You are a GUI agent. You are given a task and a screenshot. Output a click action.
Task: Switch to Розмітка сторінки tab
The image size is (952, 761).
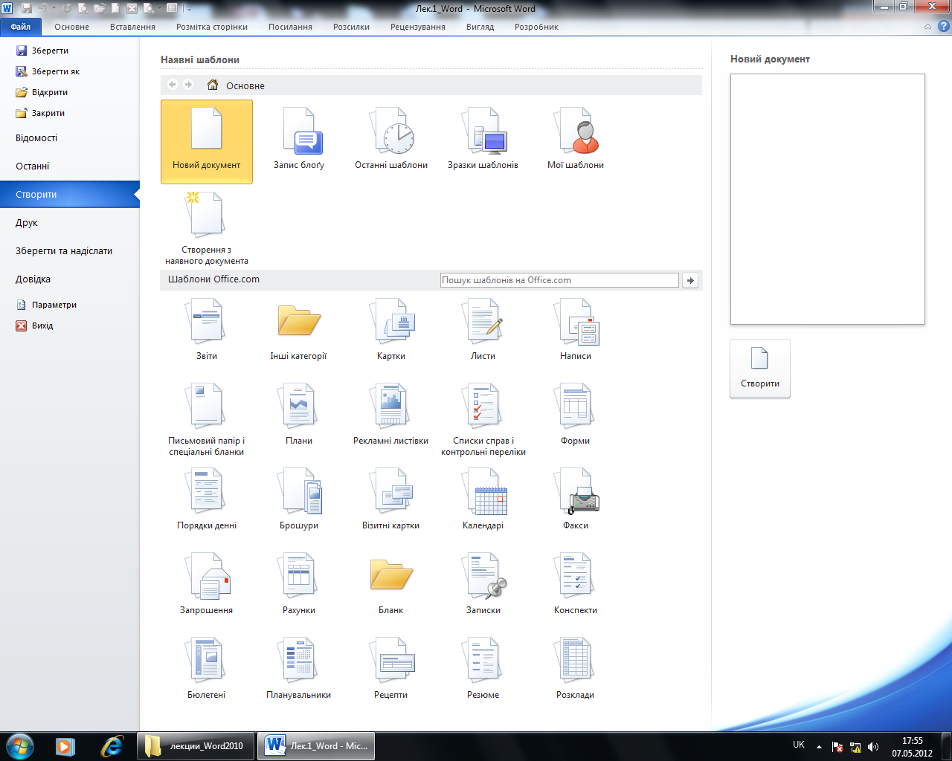(x=212, y=27)
